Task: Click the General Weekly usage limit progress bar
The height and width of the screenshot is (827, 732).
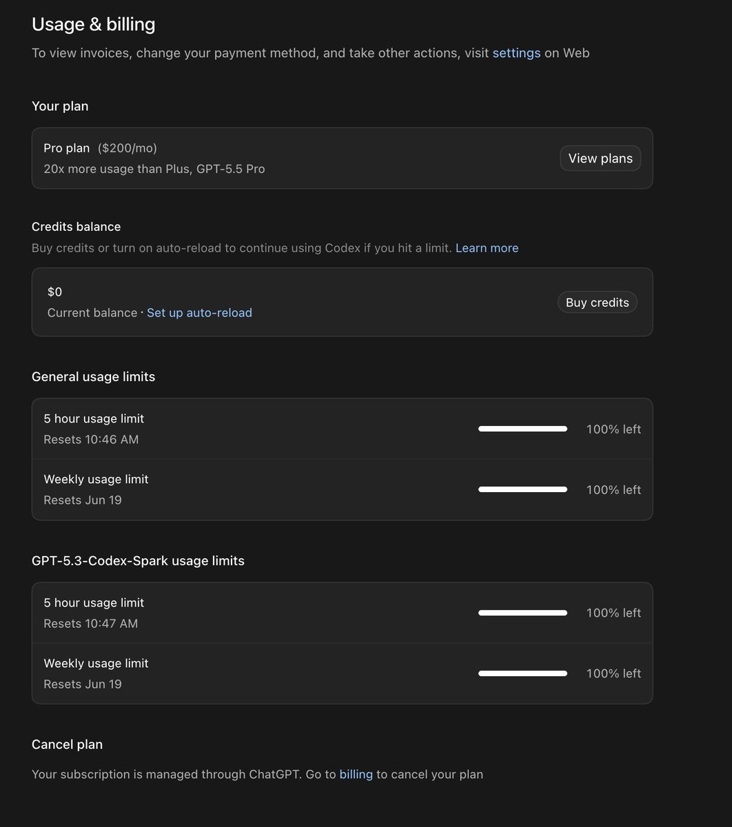Action: 522,490
